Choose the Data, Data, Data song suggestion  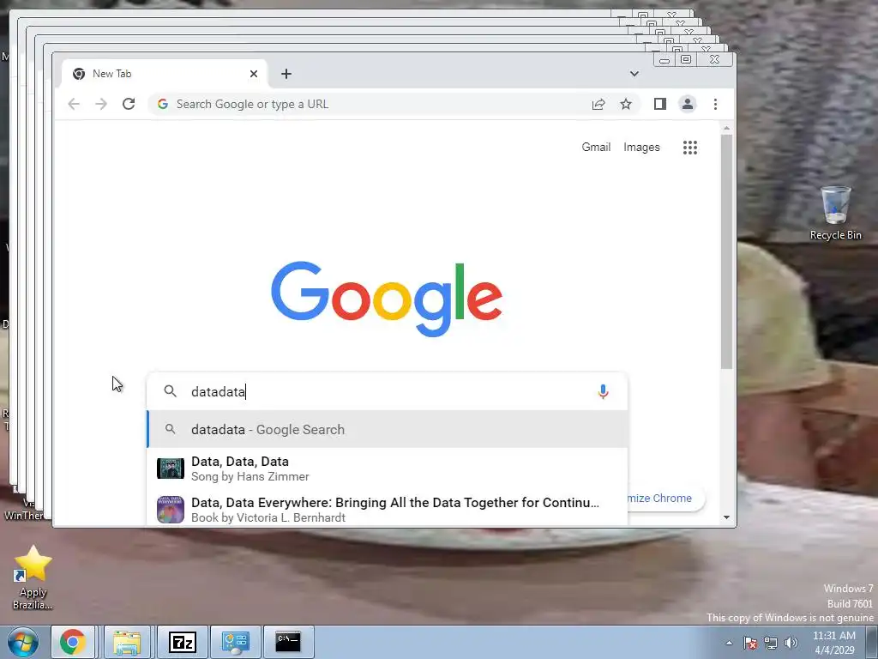pyautogui.click(x=387, y=469)
